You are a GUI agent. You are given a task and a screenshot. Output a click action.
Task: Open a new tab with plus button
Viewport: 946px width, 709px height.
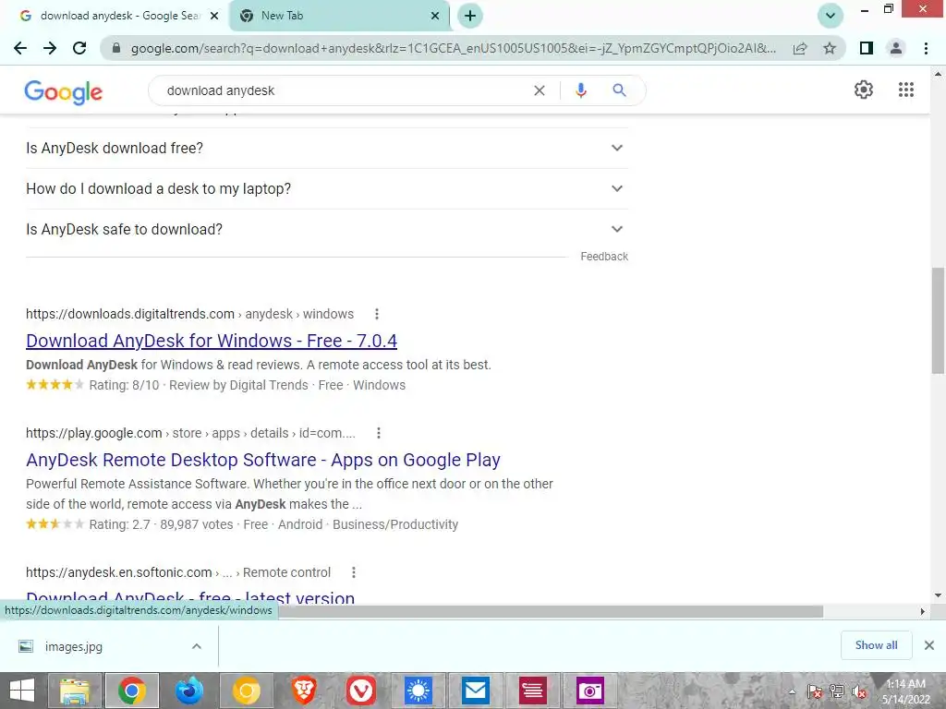tap(470, 16)
